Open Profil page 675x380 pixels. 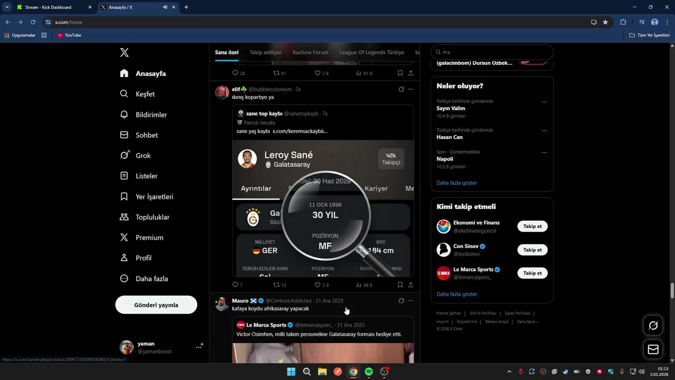coord(136,258)
